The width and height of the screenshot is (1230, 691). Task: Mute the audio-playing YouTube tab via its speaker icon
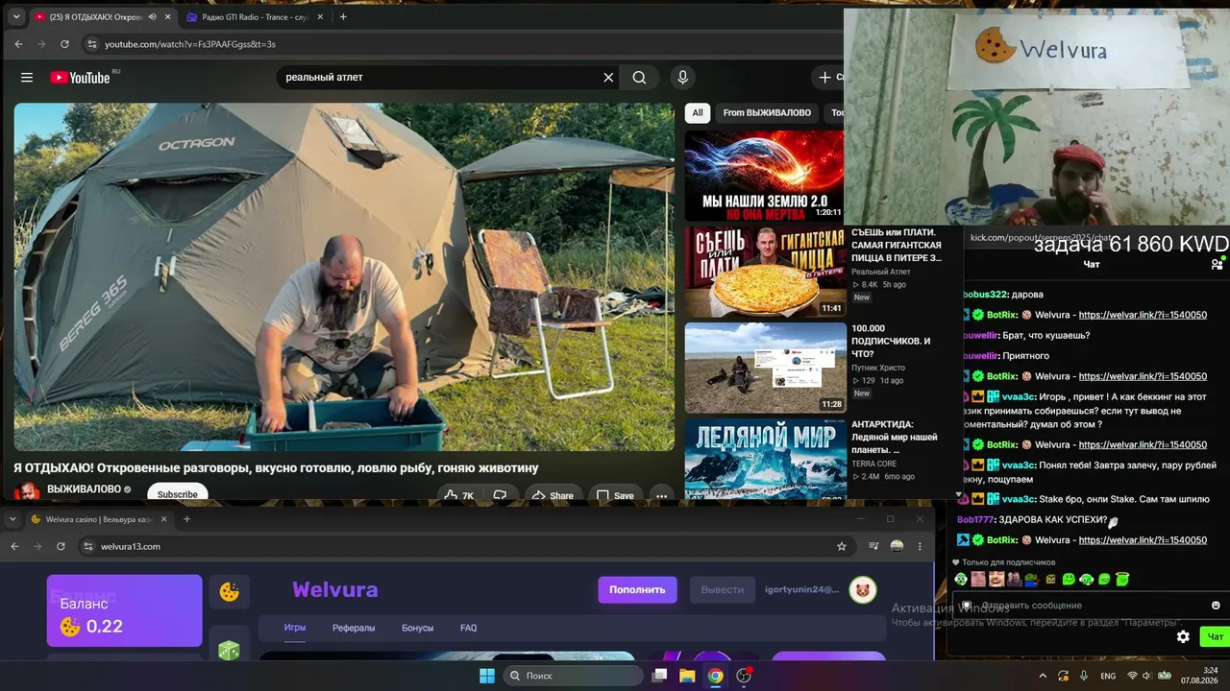coord(153,16)
